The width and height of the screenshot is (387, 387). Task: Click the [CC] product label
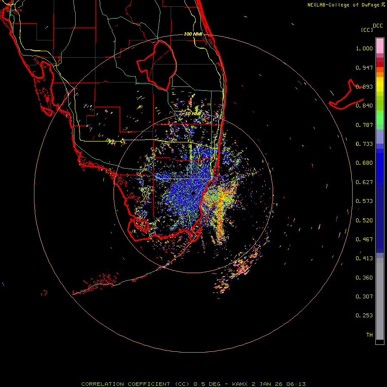coord(367,30)
